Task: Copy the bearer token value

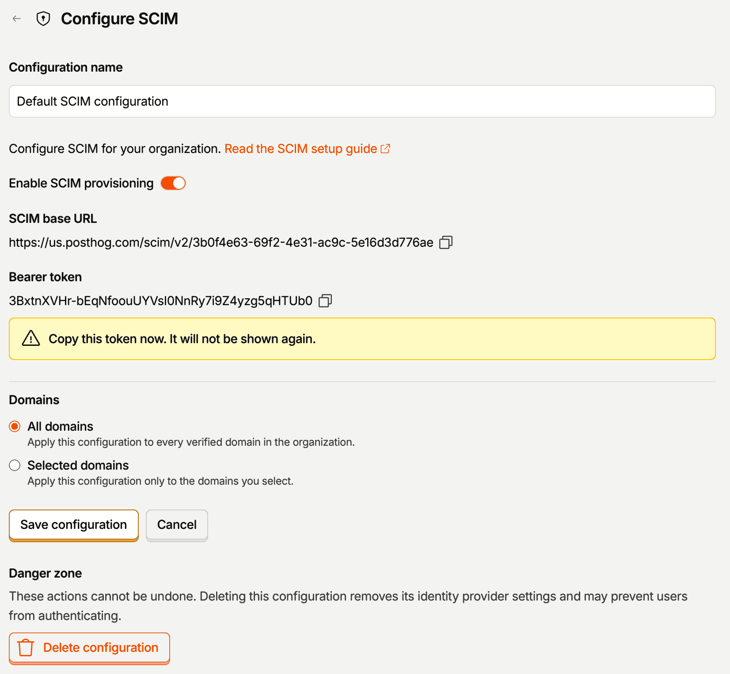Action: (325, 301)
